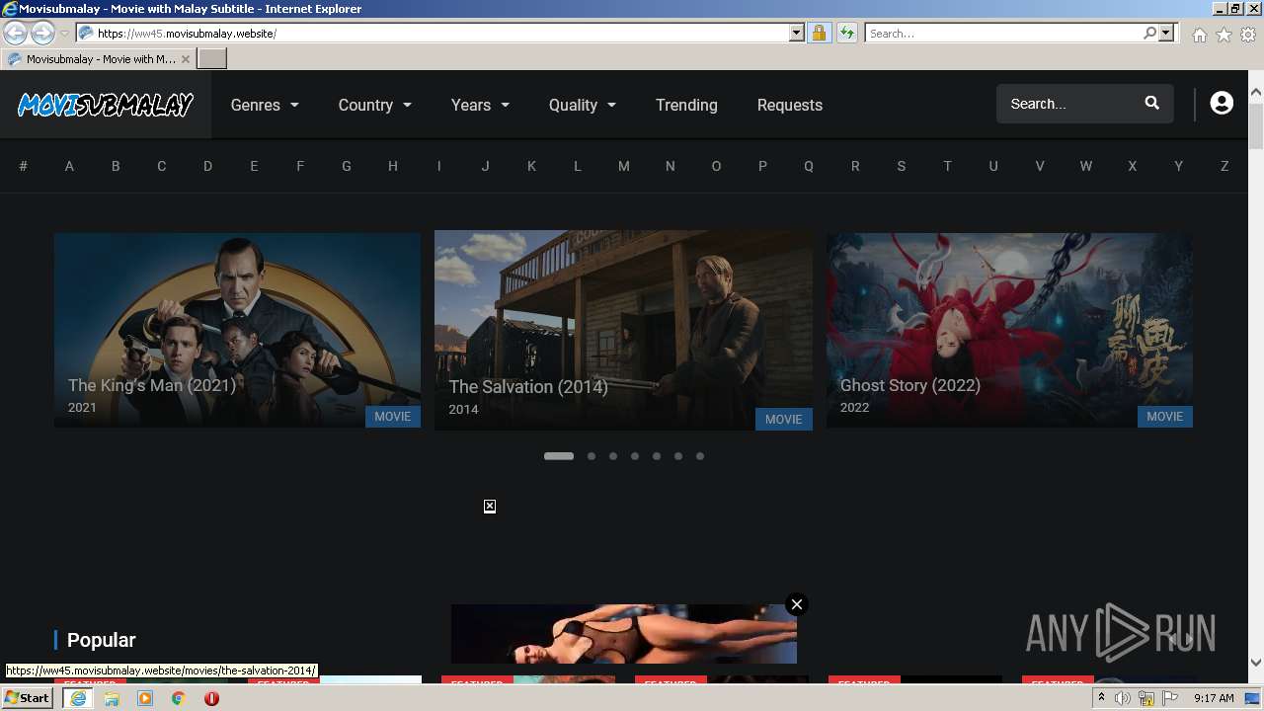Screen dimensions: 1264x711
Task: Open The King's Man (2021) slide
Action: tap(237, 330)
